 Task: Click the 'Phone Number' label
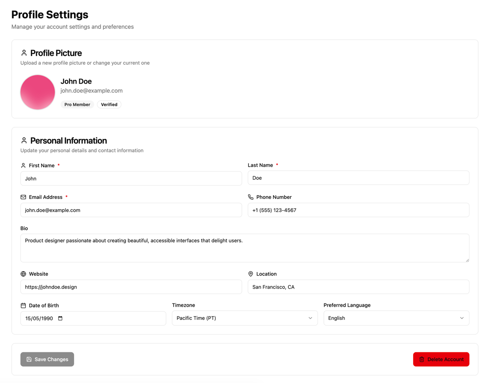pos(274,197)
